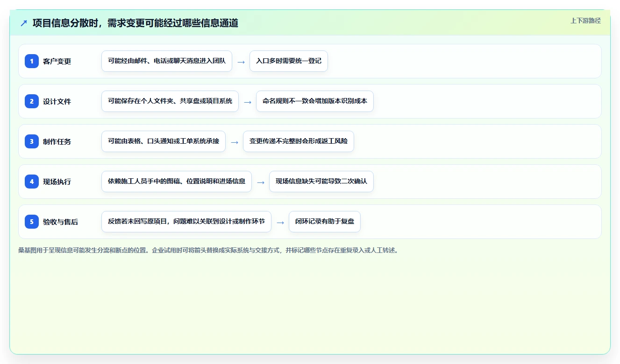Click the box 可能经由邮件、电话或聊天消息进入团队
This screenshot has width=620, height=364.
(x=167, y=61)
